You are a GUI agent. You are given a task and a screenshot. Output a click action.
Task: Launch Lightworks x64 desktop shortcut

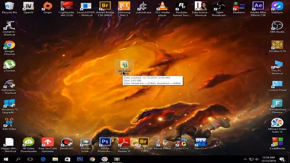pos(67,9)
